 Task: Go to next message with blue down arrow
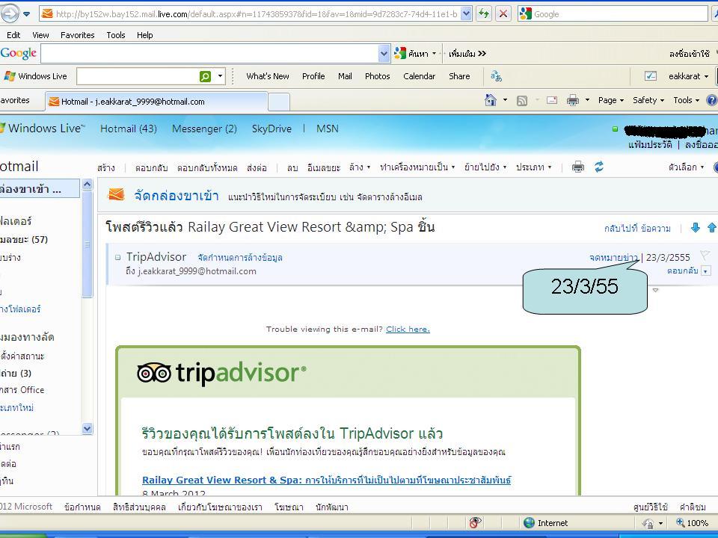click(x=695, y=227)
